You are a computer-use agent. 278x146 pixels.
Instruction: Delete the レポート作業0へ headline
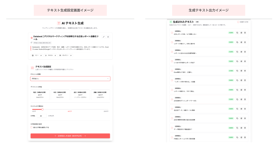click(245, 42)
